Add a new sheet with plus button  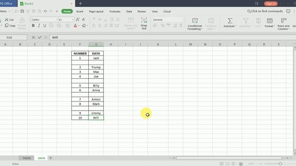pyautogui.click(x=50, y=158)
